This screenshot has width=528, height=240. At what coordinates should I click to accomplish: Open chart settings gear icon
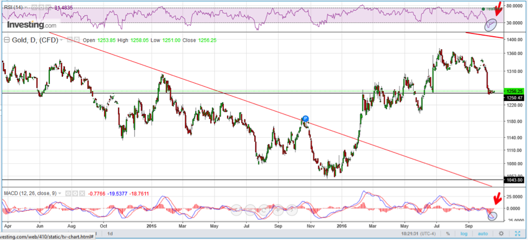pyautogui.click(x=501, y=234)
